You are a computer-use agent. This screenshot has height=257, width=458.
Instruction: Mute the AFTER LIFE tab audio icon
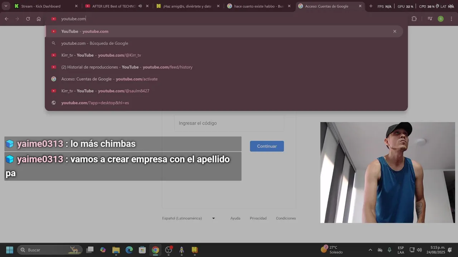[140, 6]
